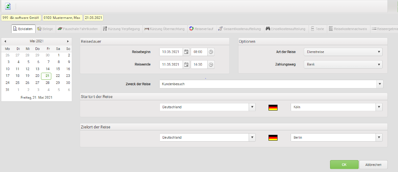Confirm with the green OK button

click(344, 165)
